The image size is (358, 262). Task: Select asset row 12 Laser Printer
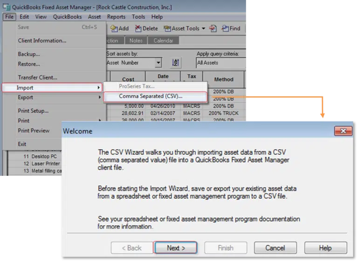(34, 164)
